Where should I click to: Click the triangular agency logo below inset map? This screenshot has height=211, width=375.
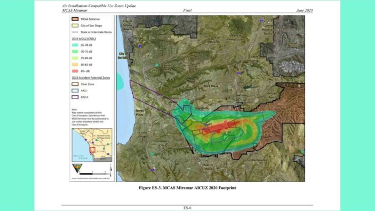click(x=77, y=168)
